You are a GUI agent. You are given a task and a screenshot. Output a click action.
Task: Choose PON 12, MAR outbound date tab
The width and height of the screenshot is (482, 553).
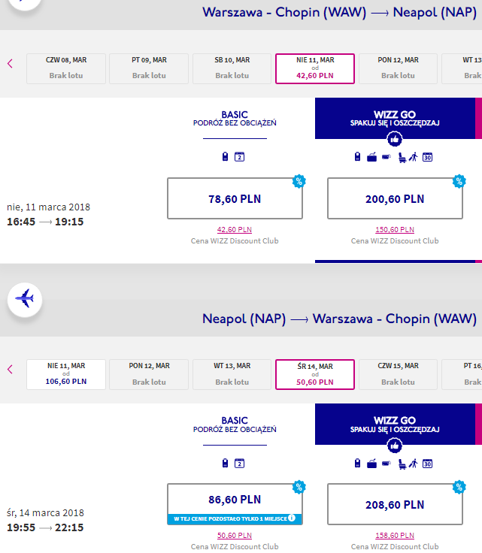tap(398, 68)
